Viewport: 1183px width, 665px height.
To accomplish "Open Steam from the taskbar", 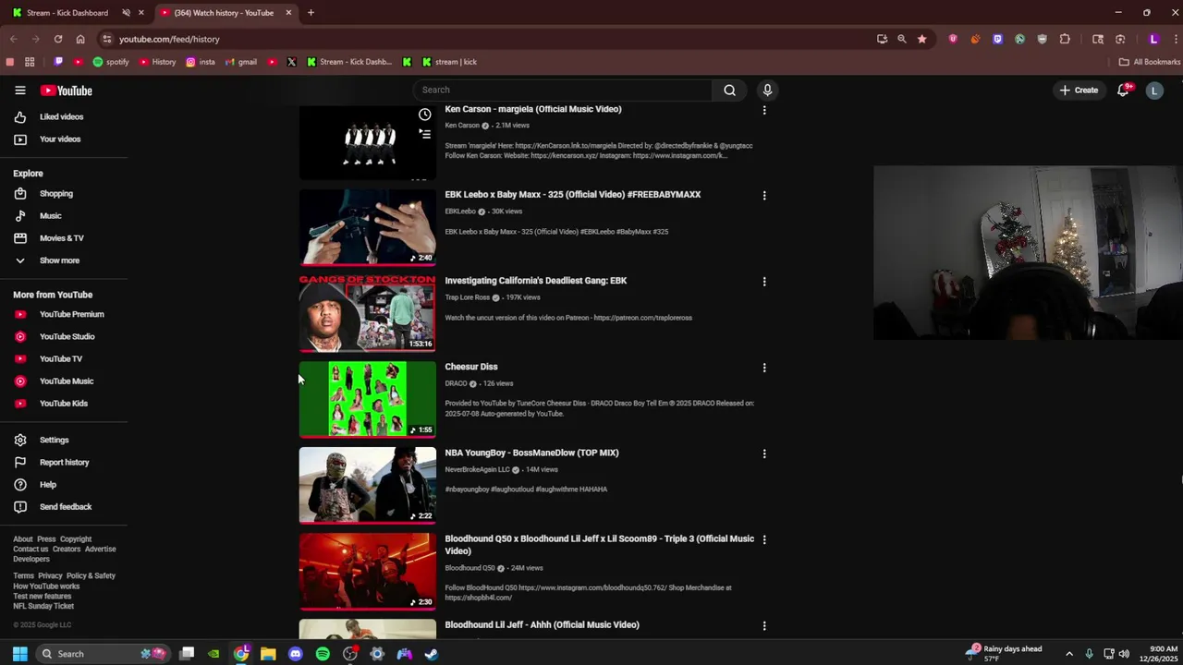I will 431,654.
